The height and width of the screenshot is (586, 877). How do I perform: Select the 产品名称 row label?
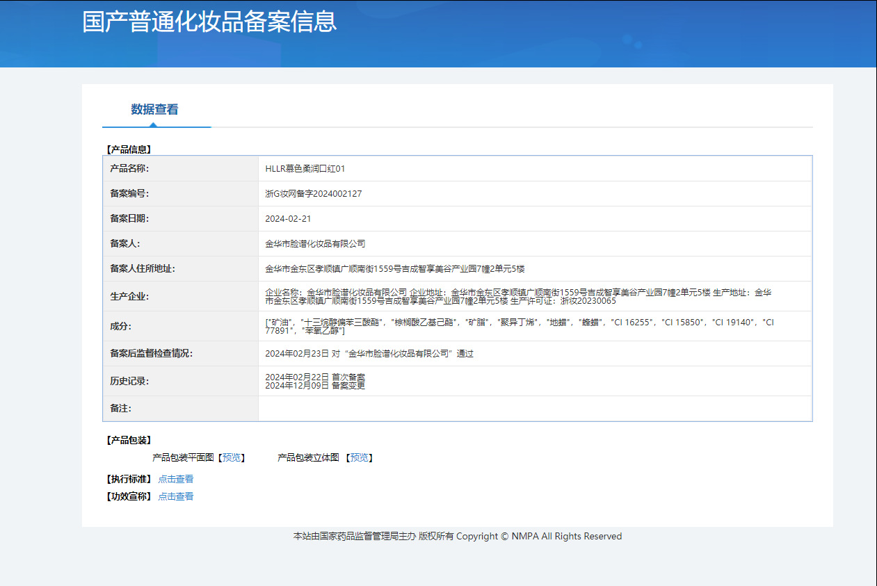point(129,169)
